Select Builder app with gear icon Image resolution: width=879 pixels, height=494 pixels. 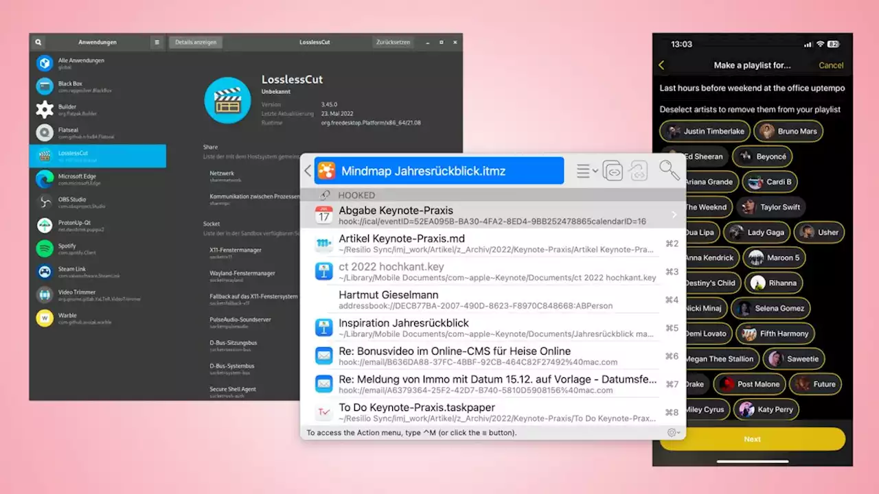point(98,110)
